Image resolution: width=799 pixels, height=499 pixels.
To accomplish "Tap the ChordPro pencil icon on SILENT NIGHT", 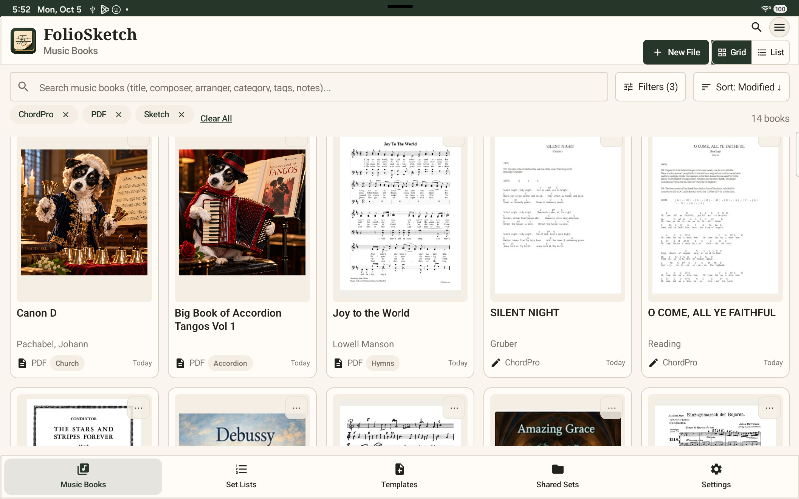I will click(496, 363).
